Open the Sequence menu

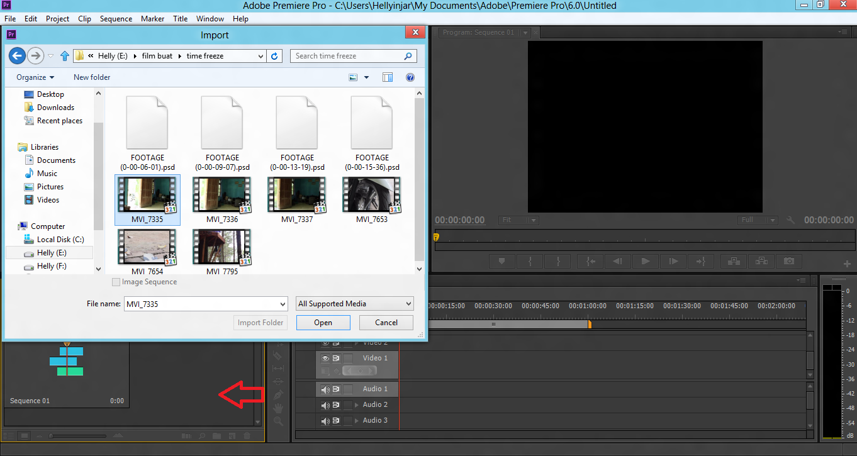[x=116, y=19]
